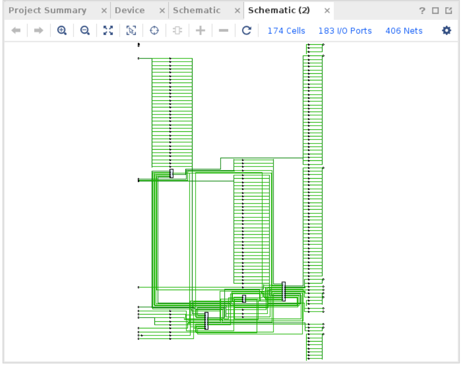
Task: Open the 406 Nets link
Action: [x=404, y=31]
